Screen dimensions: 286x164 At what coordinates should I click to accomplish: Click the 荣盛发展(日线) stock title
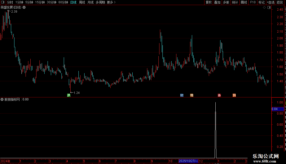(11, 8)
